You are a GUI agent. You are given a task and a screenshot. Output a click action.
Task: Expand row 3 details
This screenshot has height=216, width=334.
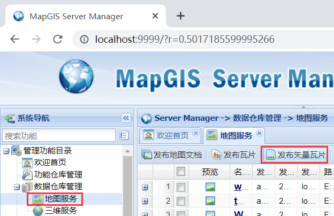(145, 214)
